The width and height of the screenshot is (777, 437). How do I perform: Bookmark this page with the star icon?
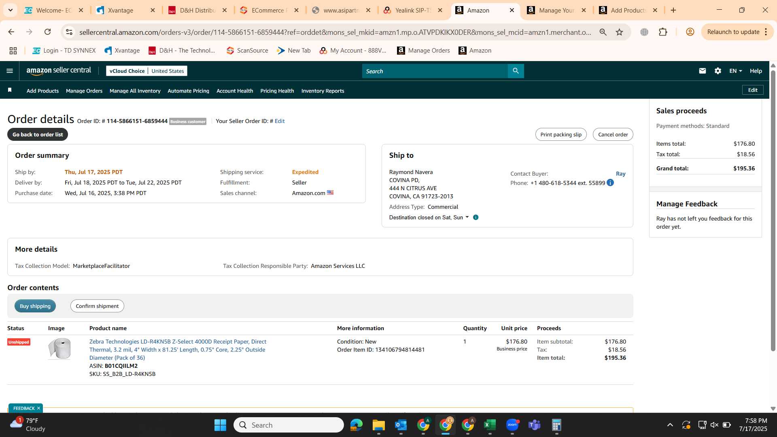619,32
